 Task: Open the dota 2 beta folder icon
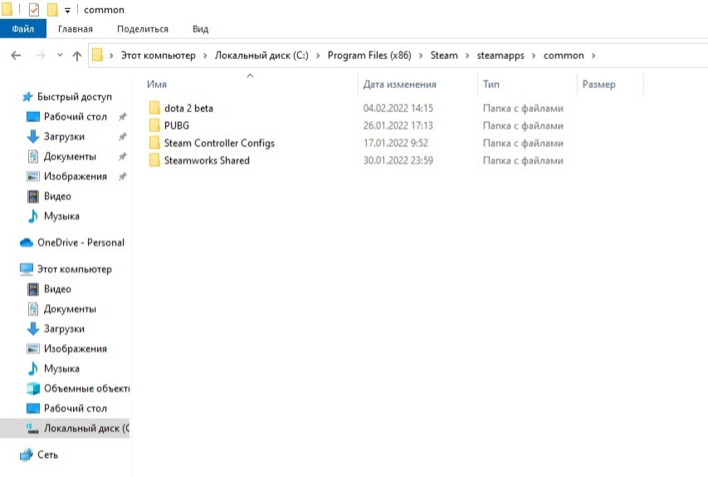pyautogui.click(x=154, y=108)
